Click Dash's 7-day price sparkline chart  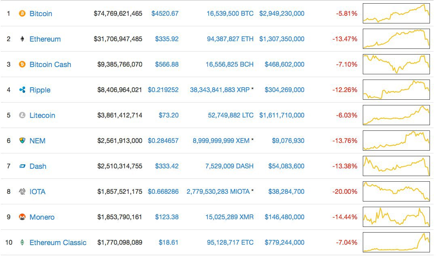(x=396, y=166)
